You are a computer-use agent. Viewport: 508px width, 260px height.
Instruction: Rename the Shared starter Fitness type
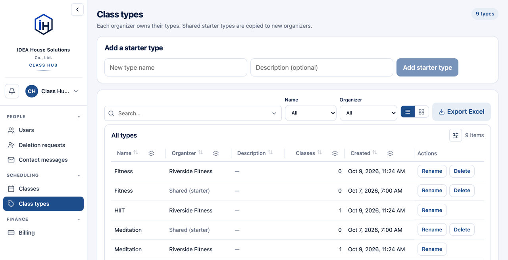432,191
